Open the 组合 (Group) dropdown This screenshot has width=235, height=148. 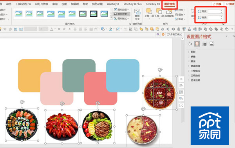(180, 14)
